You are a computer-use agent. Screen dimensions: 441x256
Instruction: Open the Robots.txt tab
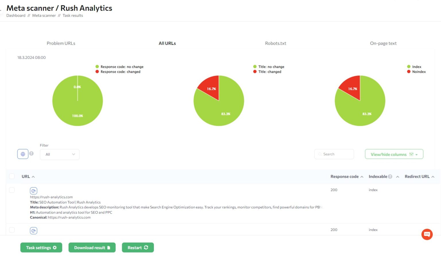(x=275, y=43)
